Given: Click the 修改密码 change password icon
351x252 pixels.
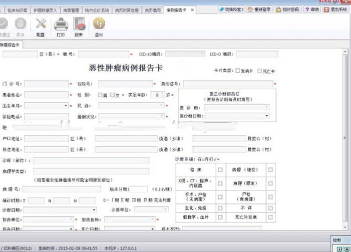Looking at the screenshot, I should coord(291,10).
